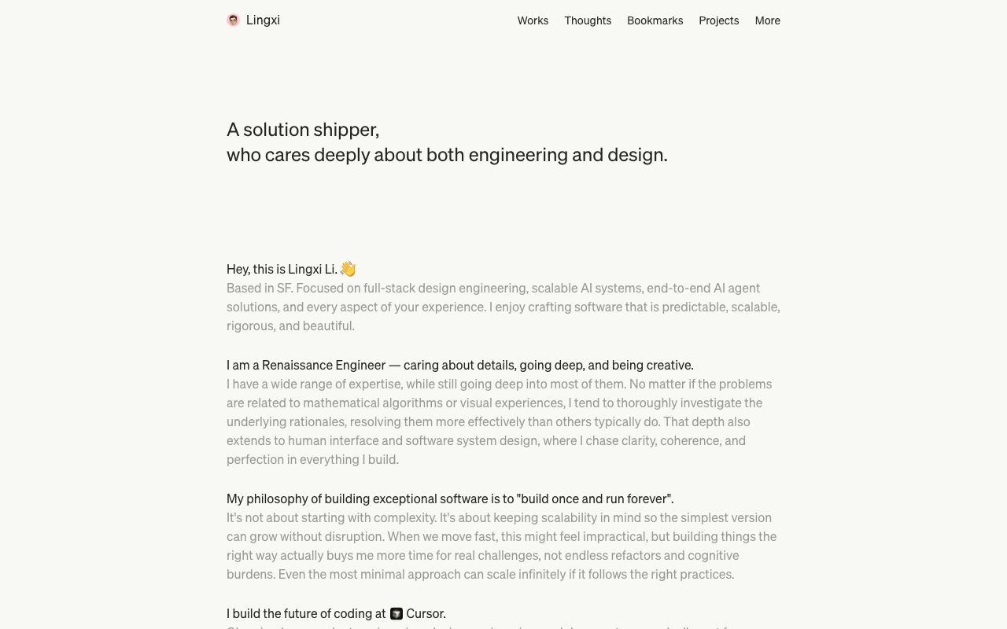Open the Bookmarks page

click(x=655, y=20)
